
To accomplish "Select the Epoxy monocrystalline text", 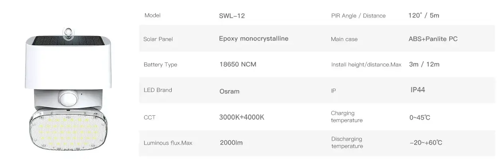I will (x=254, y=39).
